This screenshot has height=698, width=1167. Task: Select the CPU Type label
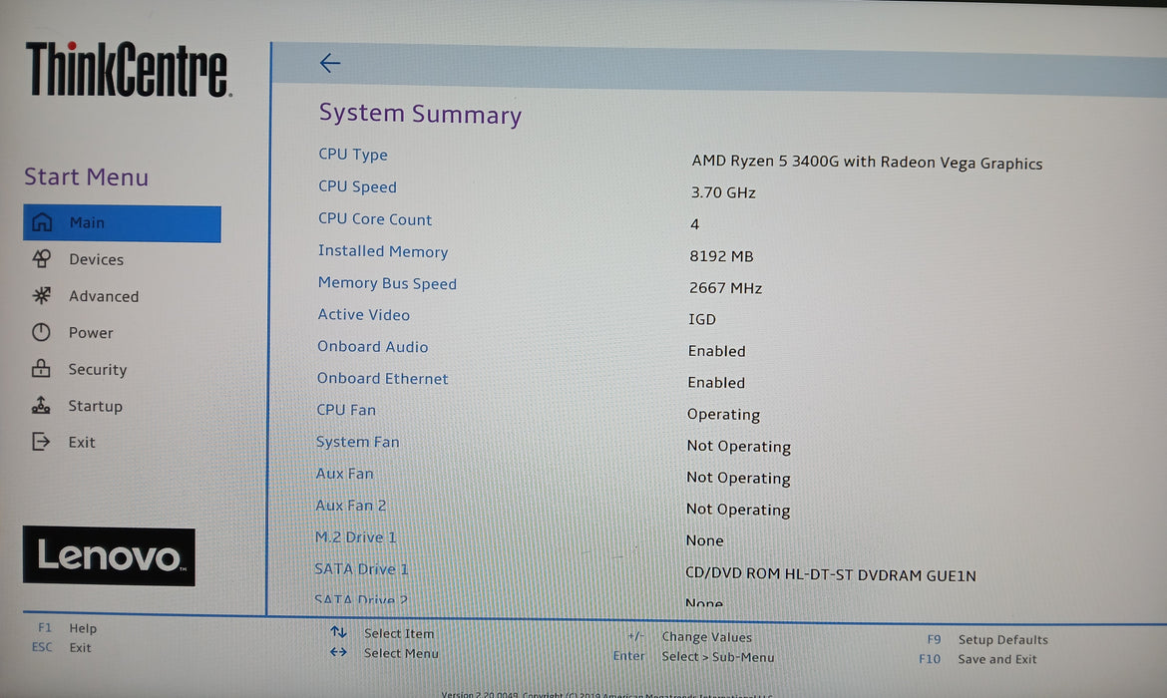[x=353, y=154]
